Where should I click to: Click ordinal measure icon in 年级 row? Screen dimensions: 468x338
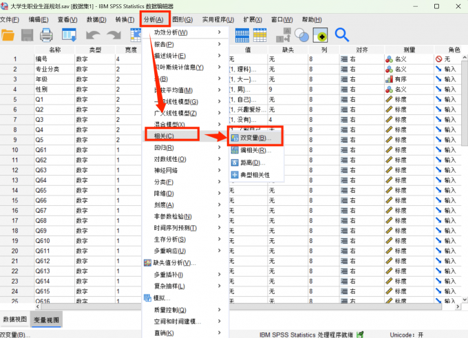click(389, 79)
